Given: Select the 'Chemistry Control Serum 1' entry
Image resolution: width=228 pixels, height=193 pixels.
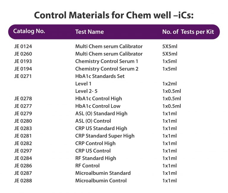Looking at the screenshot, I should click(107, 61).
